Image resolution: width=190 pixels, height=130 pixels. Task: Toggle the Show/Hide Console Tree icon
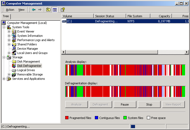pos(55,10)
